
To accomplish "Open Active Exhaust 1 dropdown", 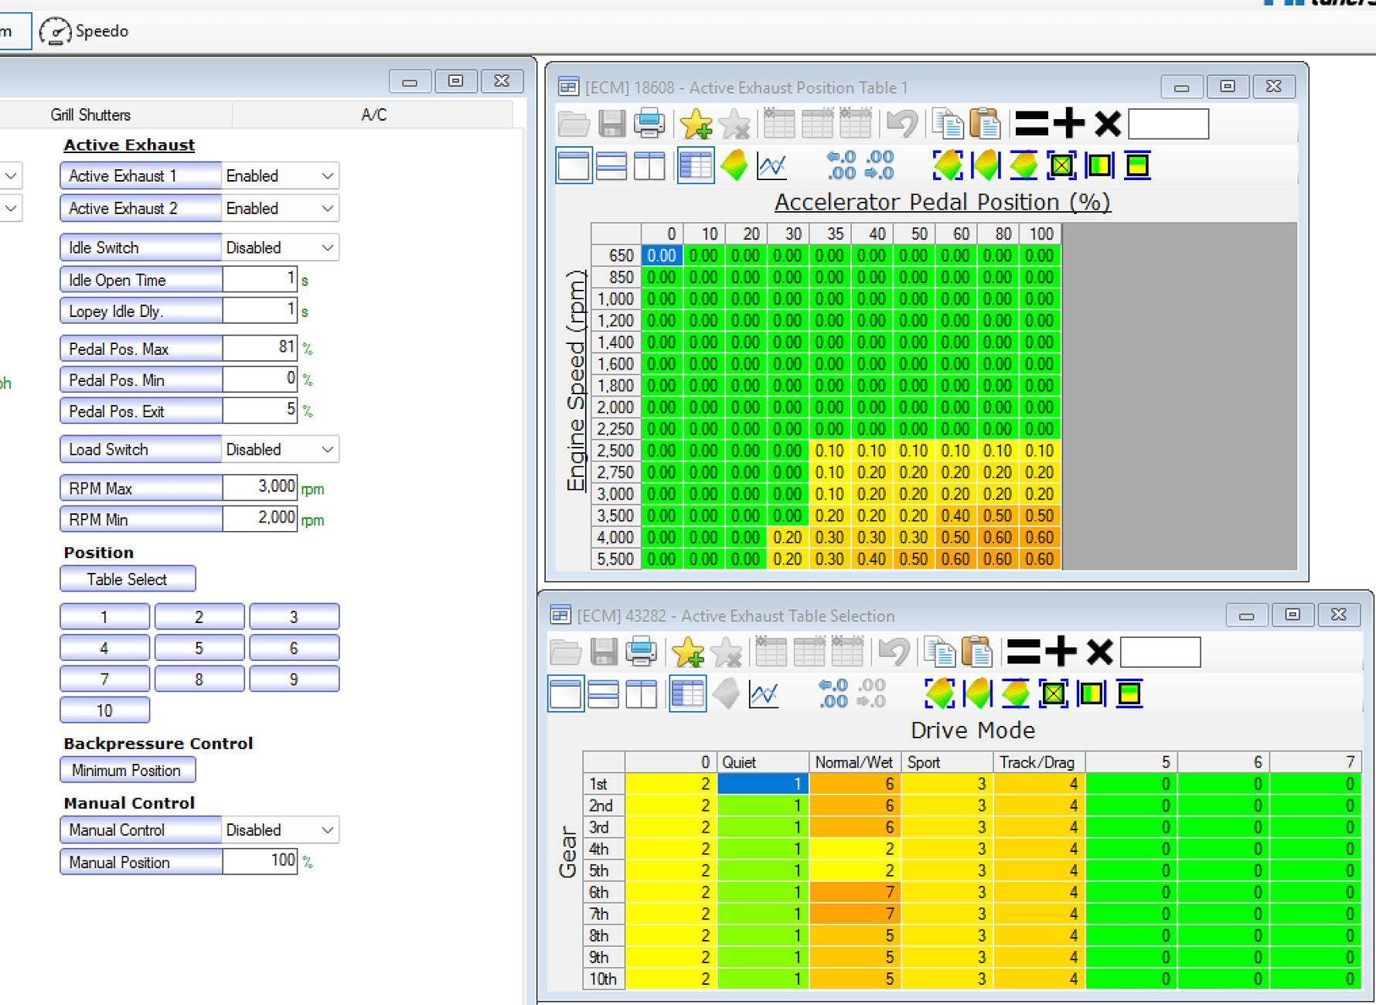I will click(280, 176).
